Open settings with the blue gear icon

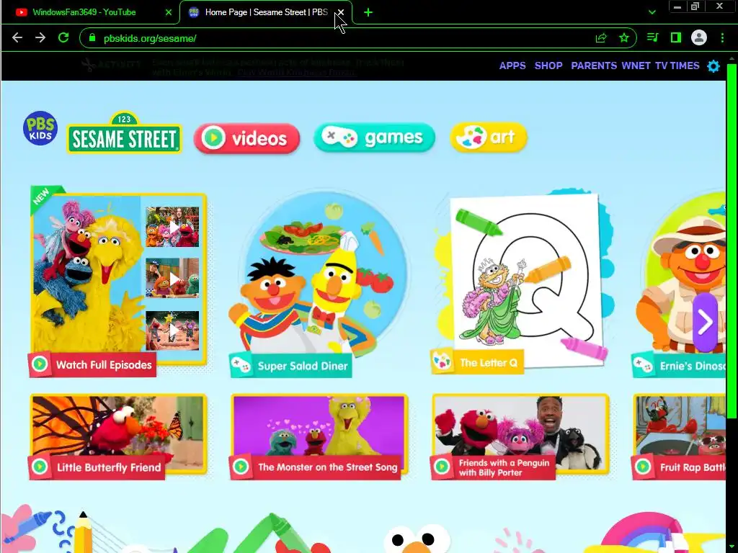pos(713,66)
